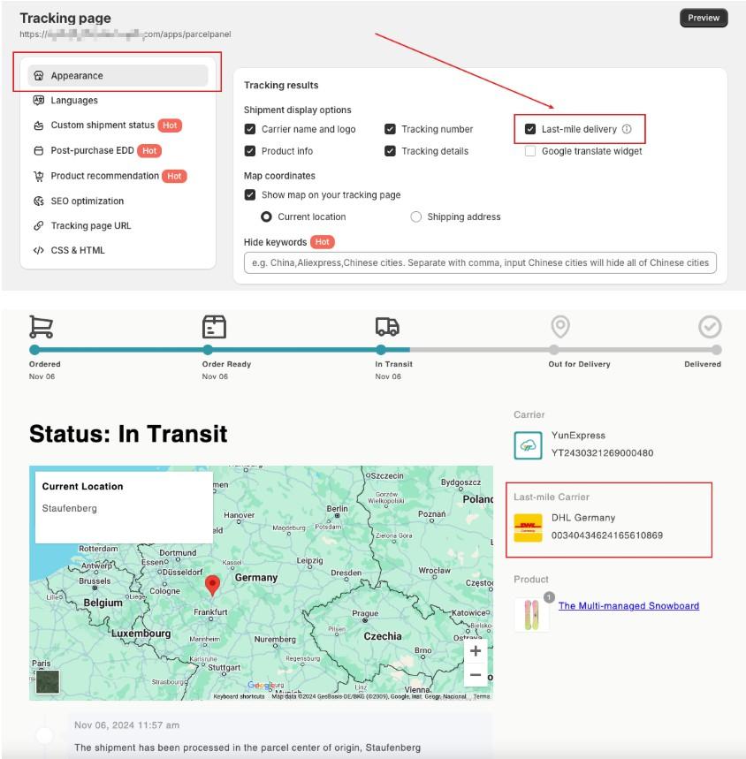
Task: Click the Nov 06, 2024 11:57 am timestamp
Action: coord(126,725)
